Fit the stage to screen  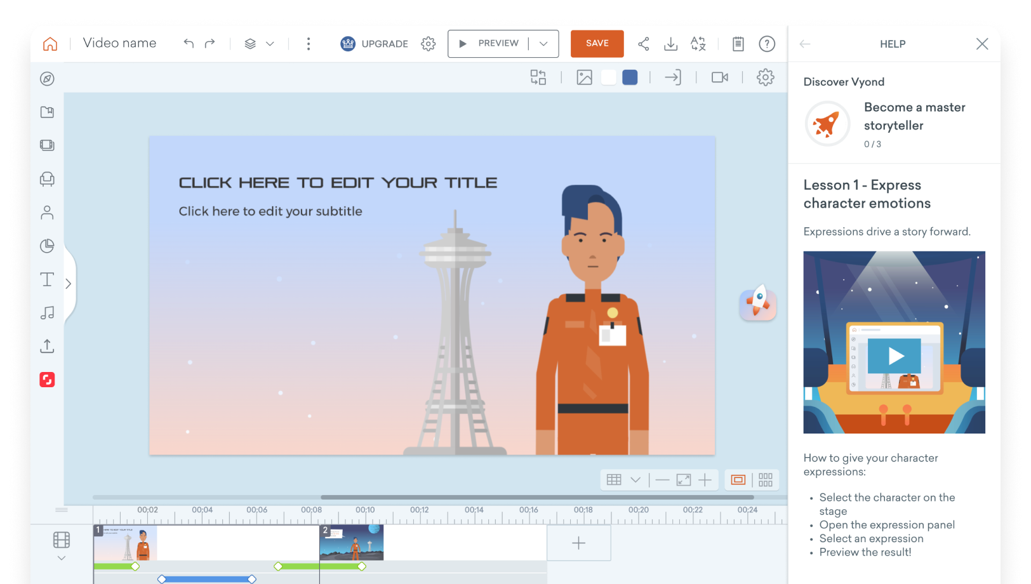point(684,480)
